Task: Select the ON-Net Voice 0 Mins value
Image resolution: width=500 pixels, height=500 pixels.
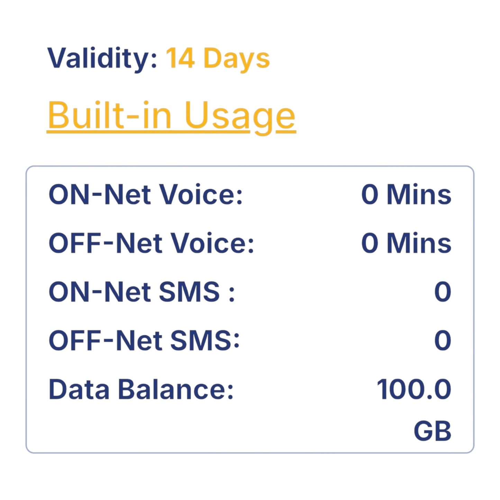Action: (x=406, y=194)
